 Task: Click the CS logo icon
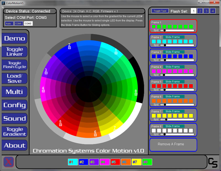(213, 162)
